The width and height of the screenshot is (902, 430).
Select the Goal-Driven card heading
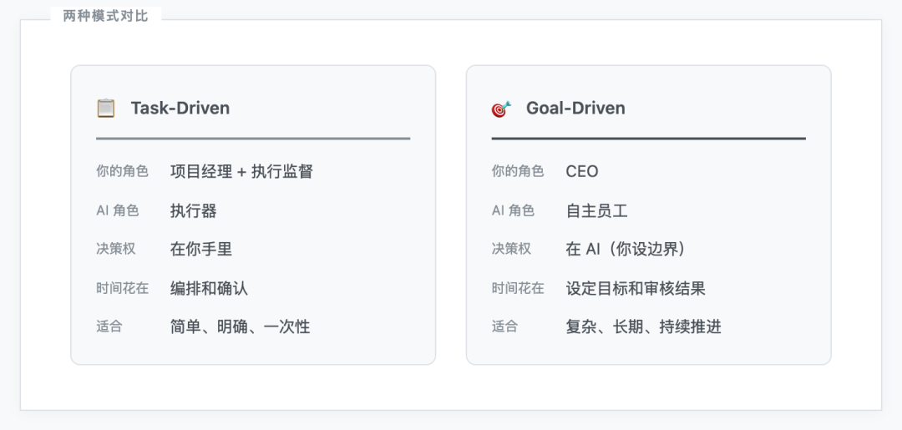click(x=575, y=108)
